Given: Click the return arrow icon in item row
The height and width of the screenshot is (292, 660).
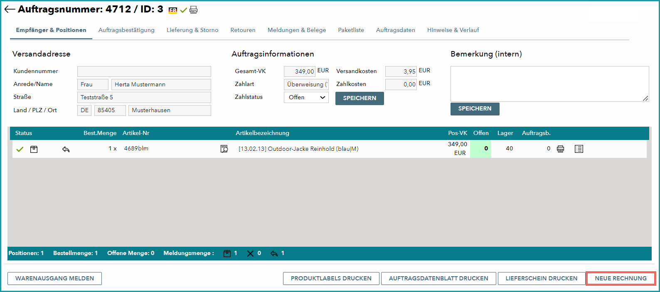Looking at the screenshot, I should pos(66,149).
